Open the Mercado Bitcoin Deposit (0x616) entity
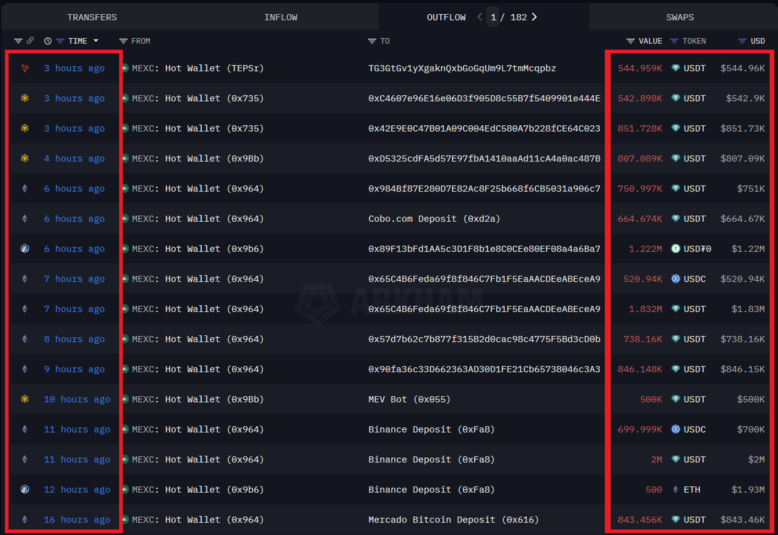 454,519
